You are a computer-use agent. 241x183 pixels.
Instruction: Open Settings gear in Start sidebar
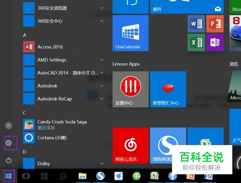(9, 143)
